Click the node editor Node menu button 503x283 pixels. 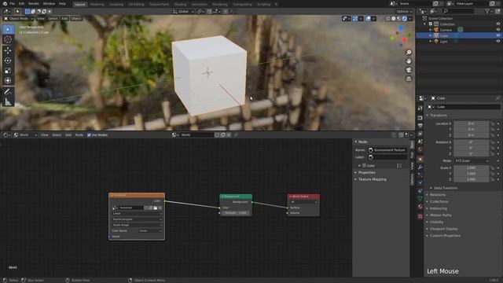pos(79,135)
